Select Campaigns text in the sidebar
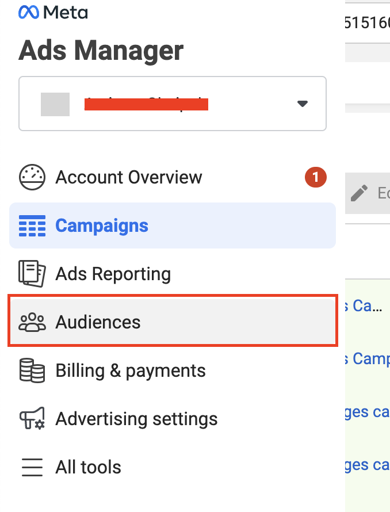 (x=102, y=226)
